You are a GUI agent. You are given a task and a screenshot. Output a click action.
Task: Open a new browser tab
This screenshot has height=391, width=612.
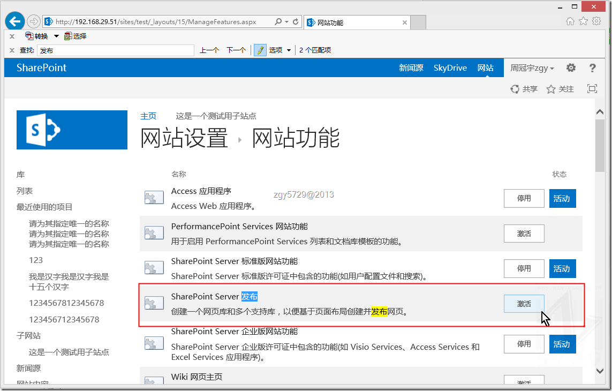[x=418, y=22]
